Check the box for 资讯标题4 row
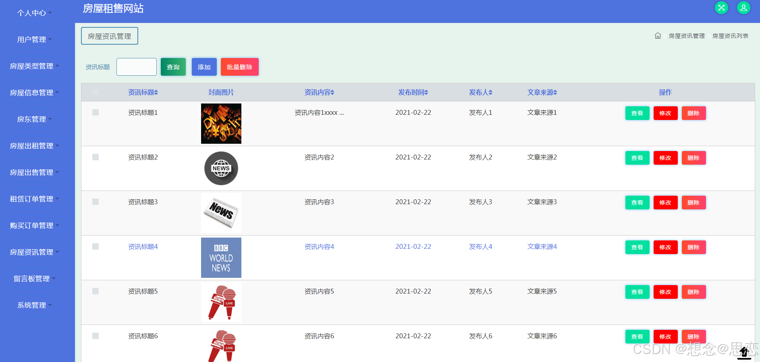This screenshot has width=760, height=362. tap(96, 246)
